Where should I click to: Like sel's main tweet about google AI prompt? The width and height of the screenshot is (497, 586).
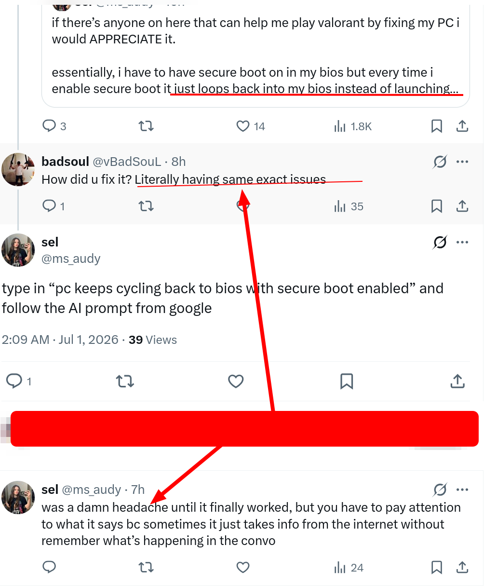[236, 382]
